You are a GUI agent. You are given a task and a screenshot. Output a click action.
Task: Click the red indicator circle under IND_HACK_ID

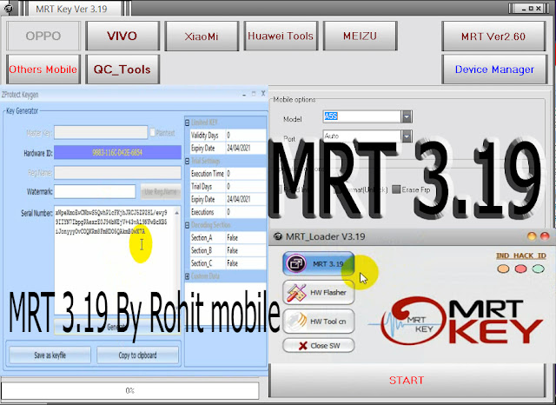[x=520, y=269]
